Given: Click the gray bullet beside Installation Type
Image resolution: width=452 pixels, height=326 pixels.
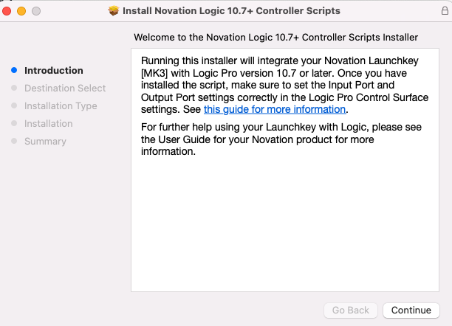Looking at the screenshot, I should click(14, 105).
